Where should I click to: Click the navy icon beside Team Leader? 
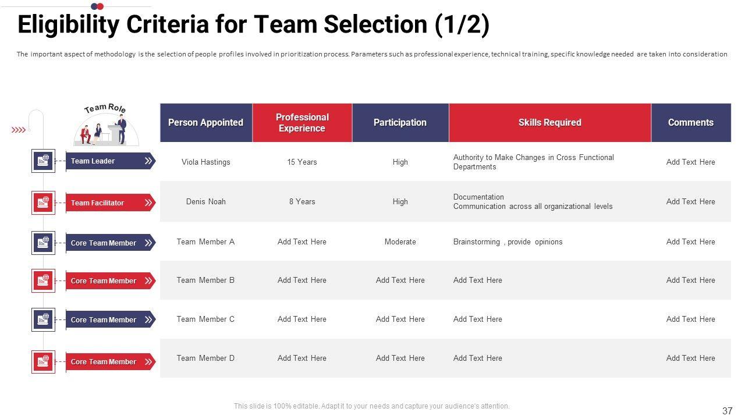click(43, 161)
